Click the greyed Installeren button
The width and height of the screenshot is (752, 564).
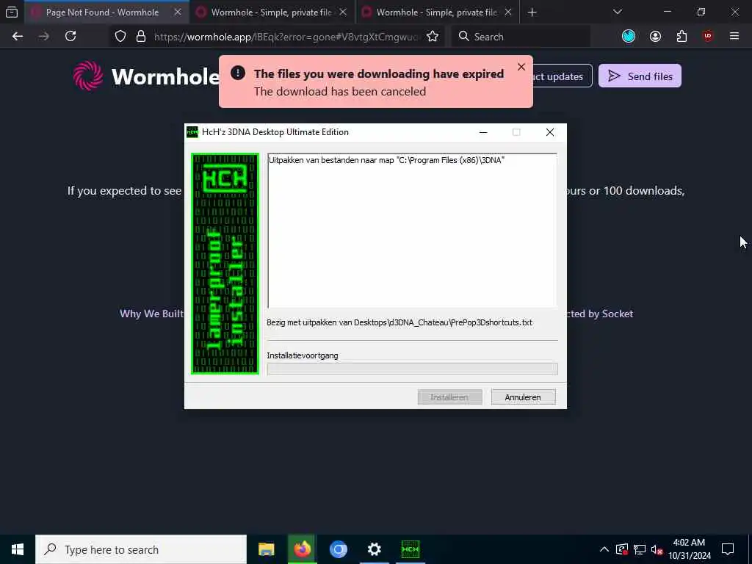449,397
